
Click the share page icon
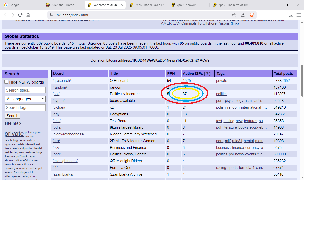coord(243,15)
